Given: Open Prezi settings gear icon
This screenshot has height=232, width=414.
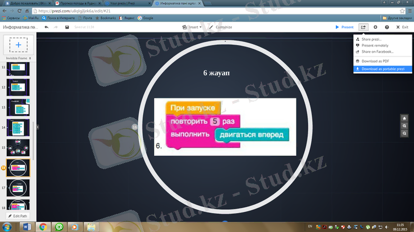Looking at the screenshot, I should coord(375,27).
